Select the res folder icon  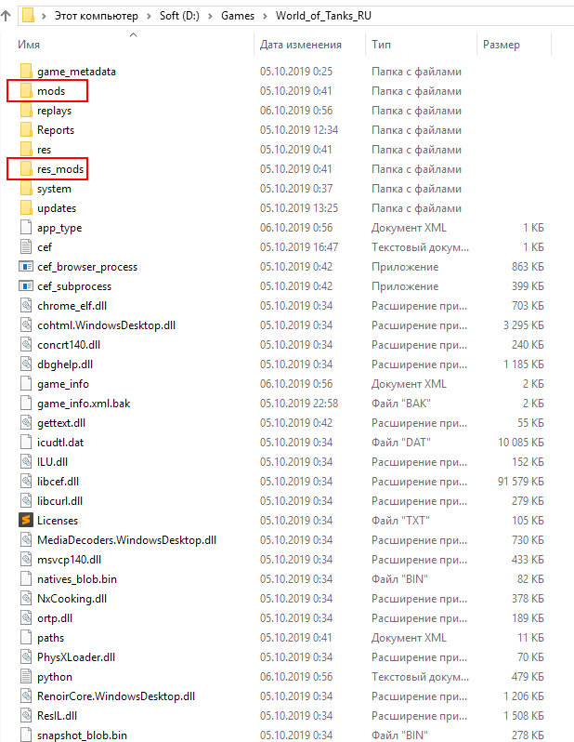[27, 150]
